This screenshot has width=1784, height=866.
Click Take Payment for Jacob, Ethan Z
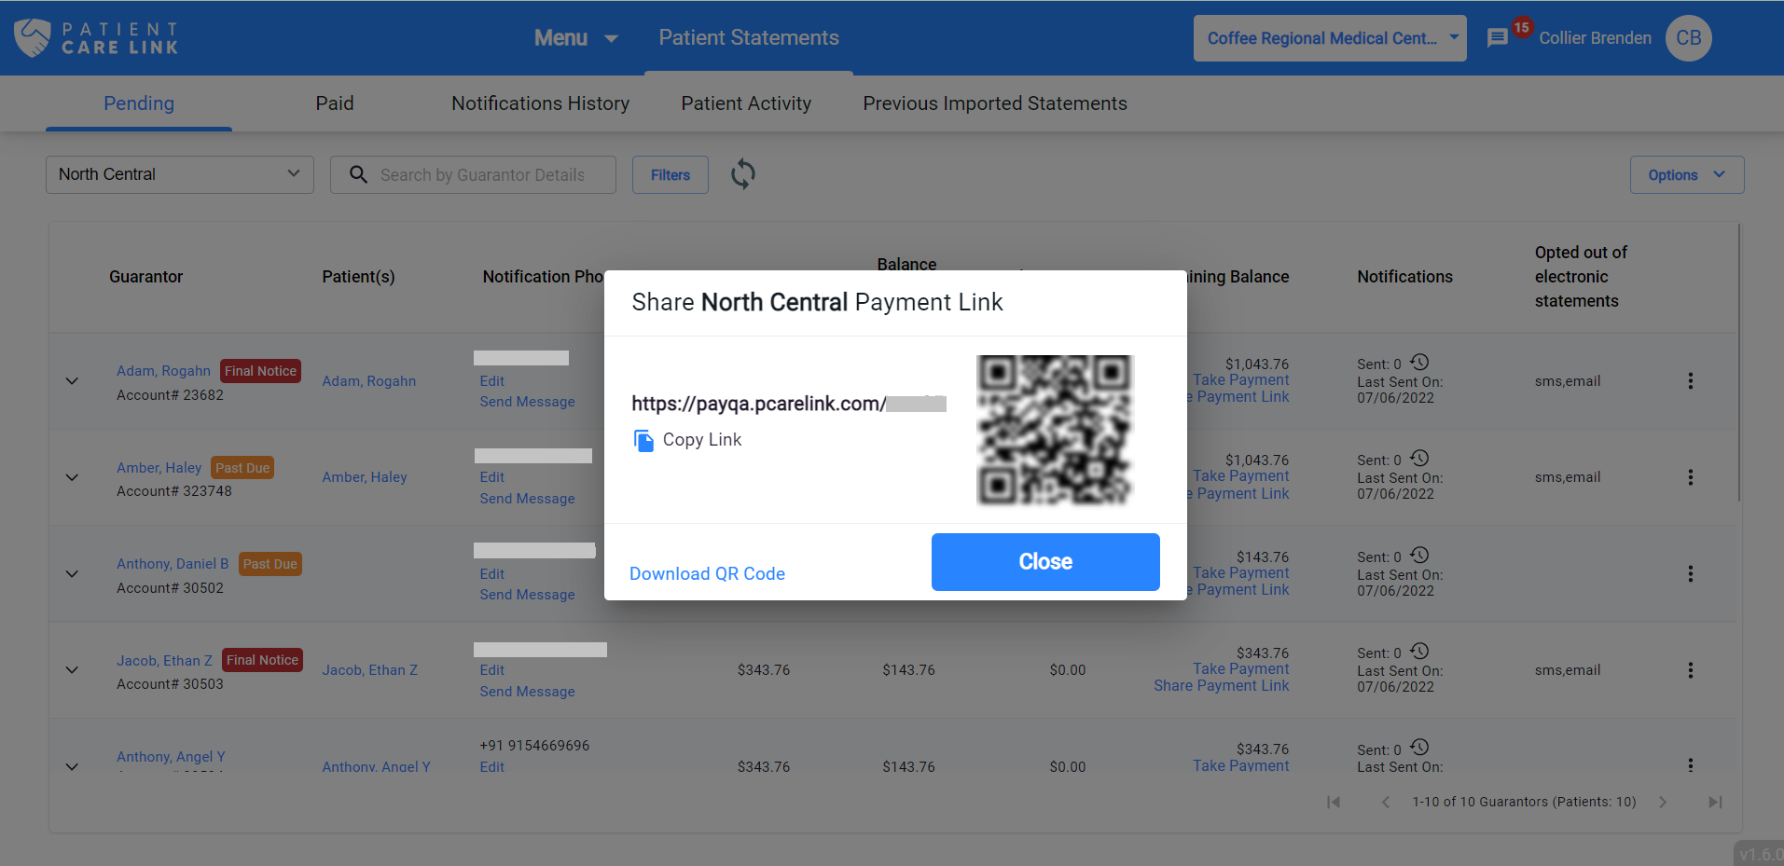pos(1241,669)
